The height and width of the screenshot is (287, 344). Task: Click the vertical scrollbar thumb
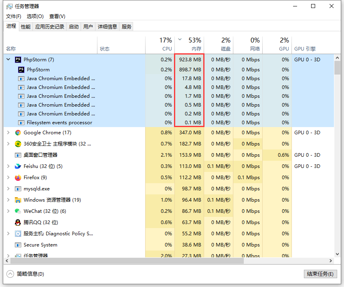coord(338,68)
